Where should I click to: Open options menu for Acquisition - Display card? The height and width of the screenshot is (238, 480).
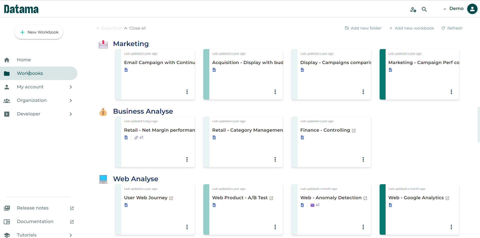point(275,92)
